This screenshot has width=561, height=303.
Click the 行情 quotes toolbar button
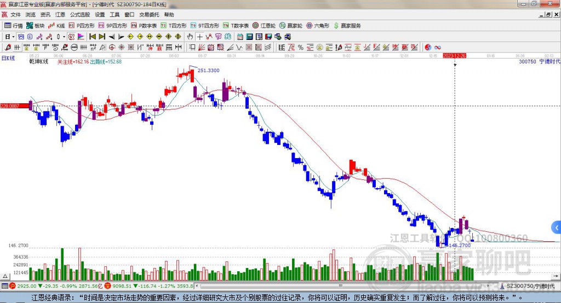(14, 26)
